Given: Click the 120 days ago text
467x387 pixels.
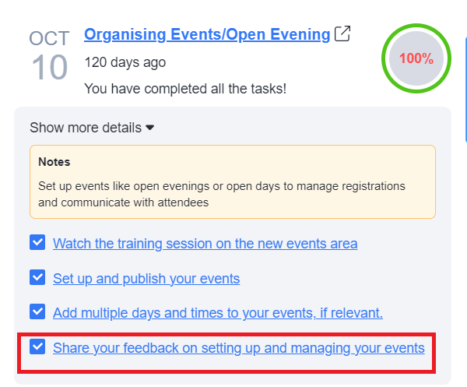Looking at the screenshot, I should (x=125, y=62).
